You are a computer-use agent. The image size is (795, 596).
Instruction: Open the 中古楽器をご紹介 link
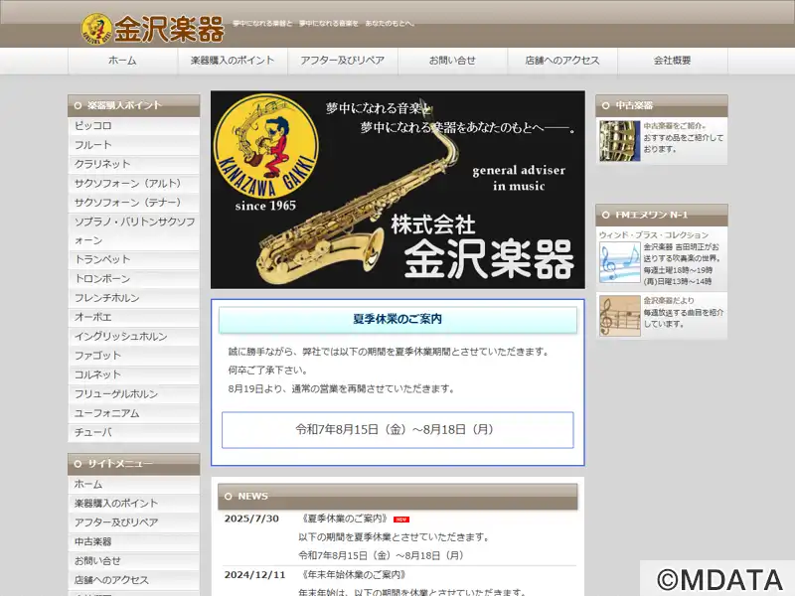(675, 126)
